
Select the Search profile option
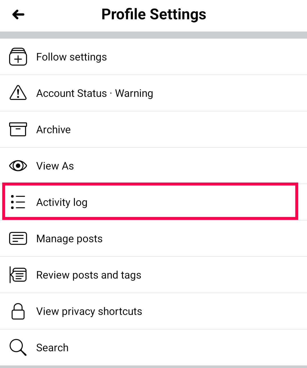[x=52, y=348]
